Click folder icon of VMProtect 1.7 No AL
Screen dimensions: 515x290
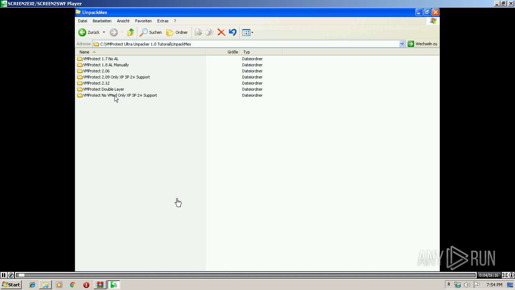point(80,59)
